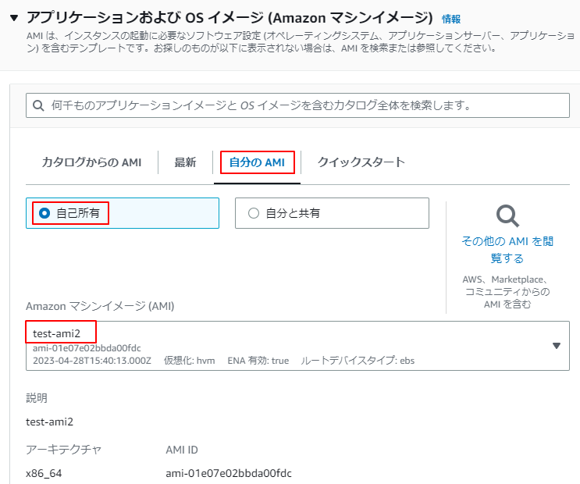Select the 自分と共有 radio button
Screen dimensions: 580x484
(254, 213)
